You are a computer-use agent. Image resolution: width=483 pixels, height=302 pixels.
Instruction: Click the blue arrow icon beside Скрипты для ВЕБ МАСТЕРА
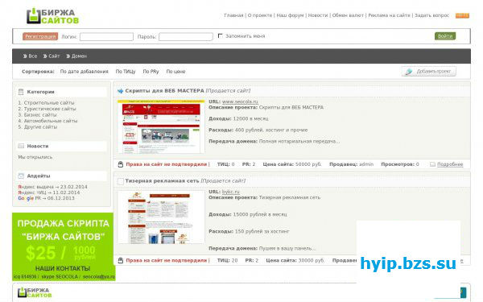tap(121, 91)
